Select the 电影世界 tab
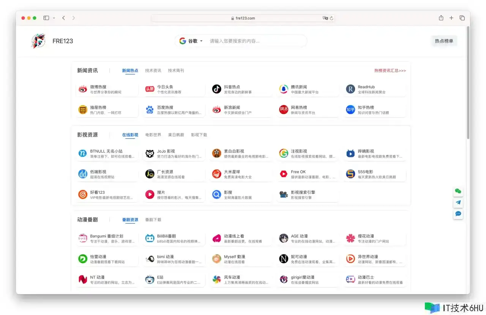The image size is (486, 315). coord(153,135)
